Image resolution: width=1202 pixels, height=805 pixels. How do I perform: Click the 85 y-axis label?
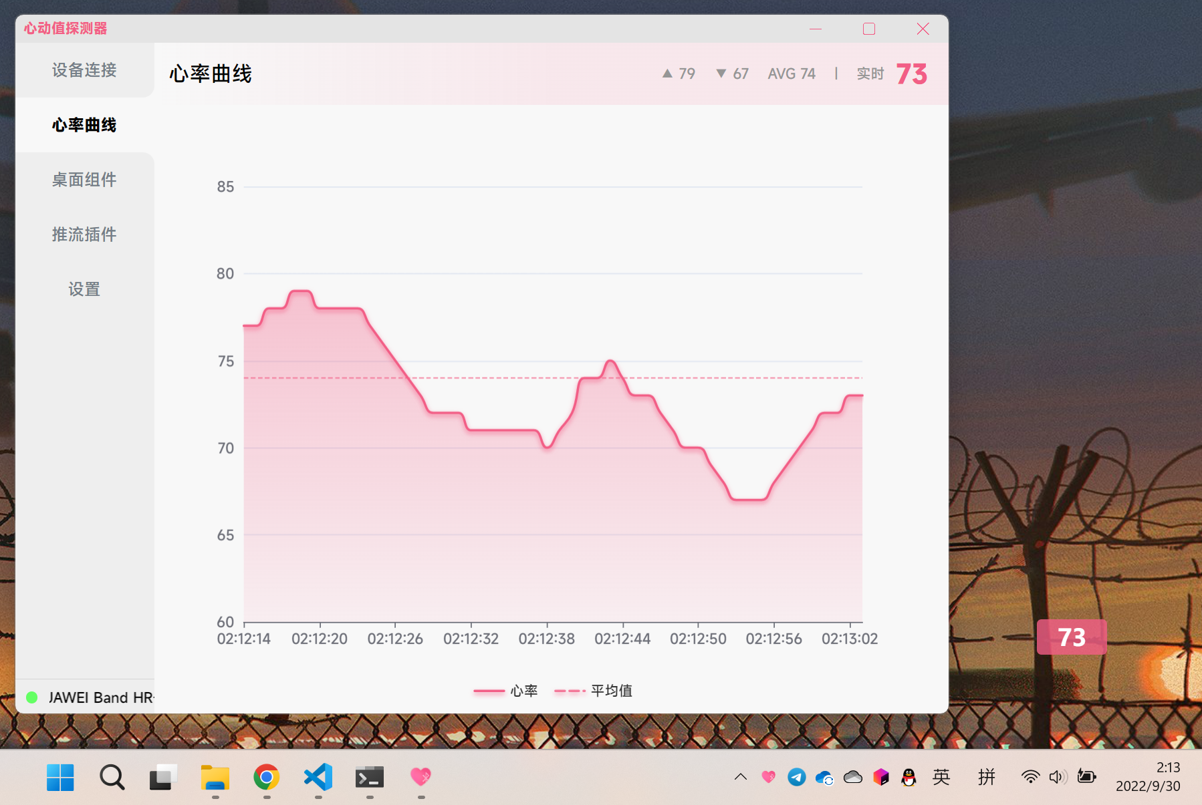(x=225, y=187)
